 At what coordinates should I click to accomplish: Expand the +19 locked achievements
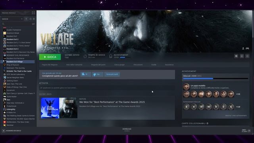pyautogui.click(x=238, y=107)
